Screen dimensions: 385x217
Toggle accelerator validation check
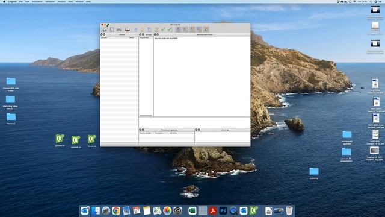[x=178, y=30]
